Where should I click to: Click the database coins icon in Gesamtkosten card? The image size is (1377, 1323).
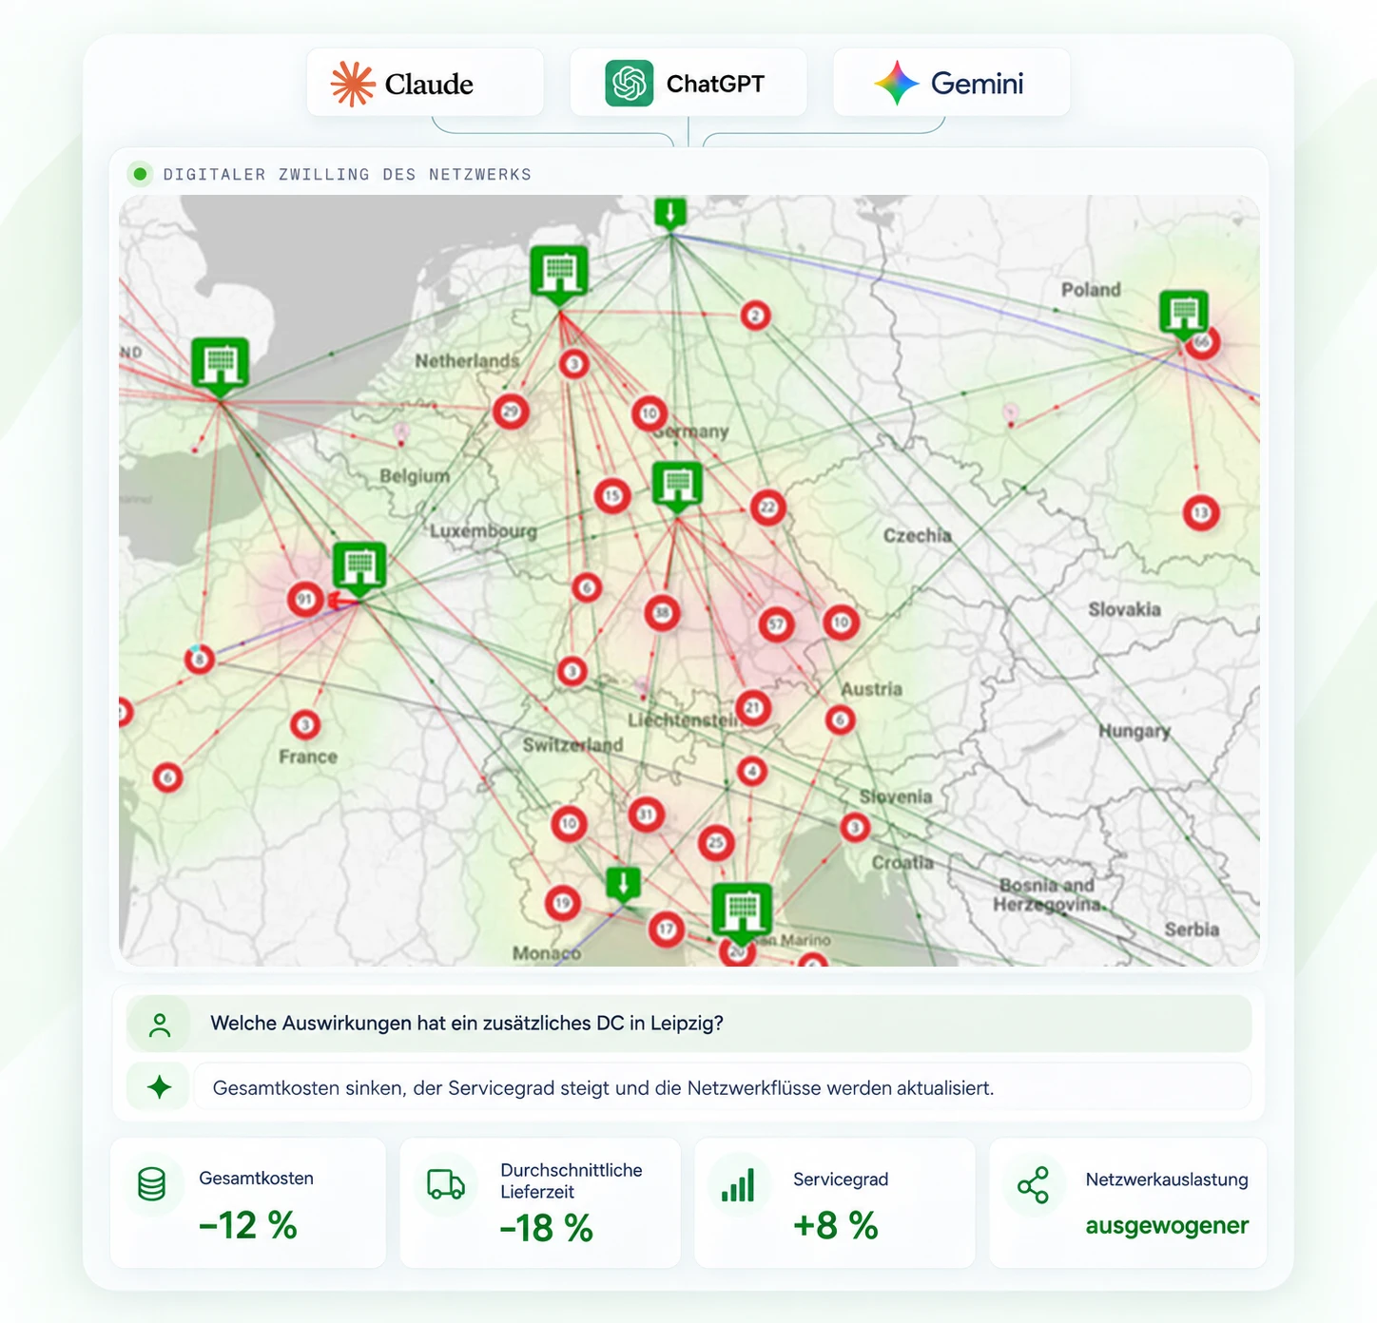(x=152, y=1184)
